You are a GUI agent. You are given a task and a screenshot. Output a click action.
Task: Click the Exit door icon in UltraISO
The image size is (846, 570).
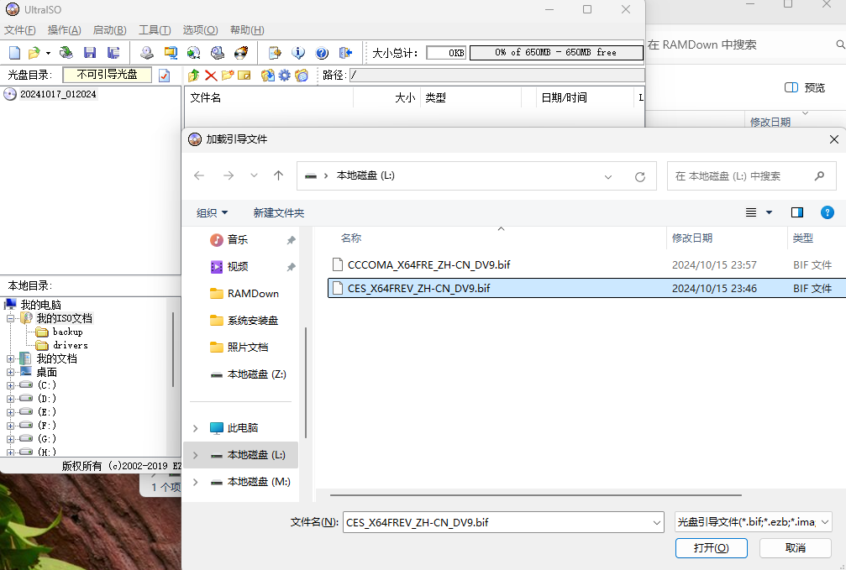pyautogui.click(x=345, y=52)
